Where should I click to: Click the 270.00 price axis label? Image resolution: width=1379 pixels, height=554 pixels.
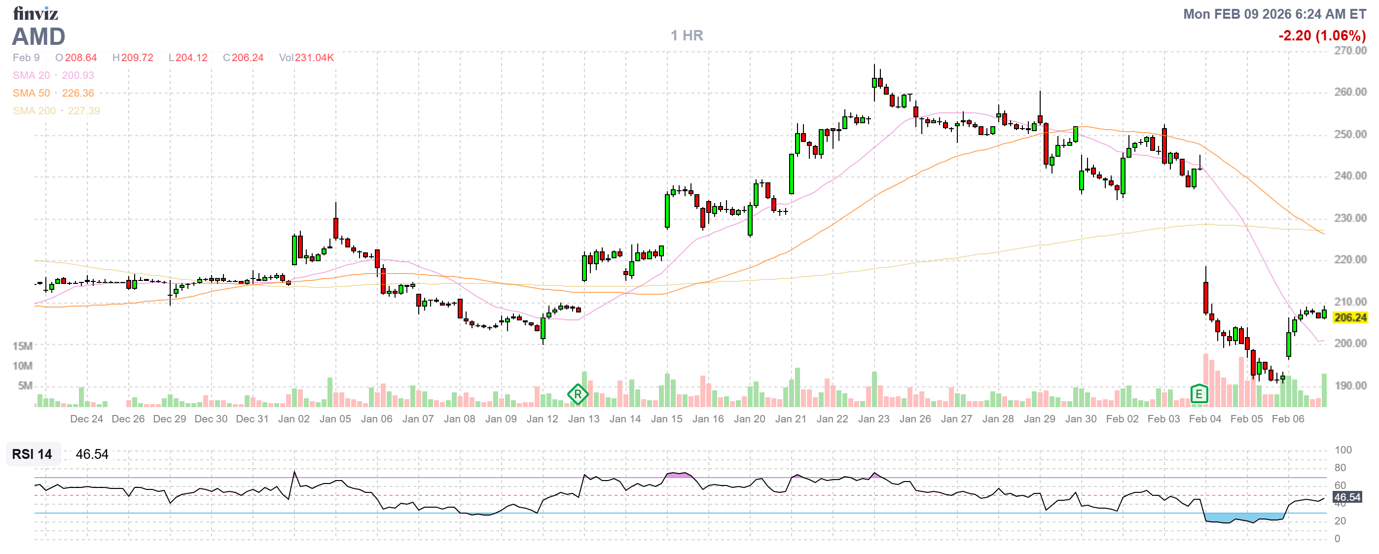pyautogui.click(x=1350, y=50)
